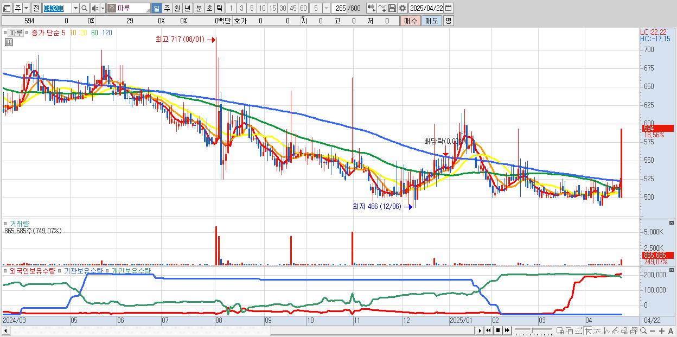The image size is (677, 337).
Task: Select the 월 monthly period button
Action: pos(177,8)
